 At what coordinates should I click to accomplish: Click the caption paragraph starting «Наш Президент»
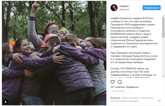[134, 58]
